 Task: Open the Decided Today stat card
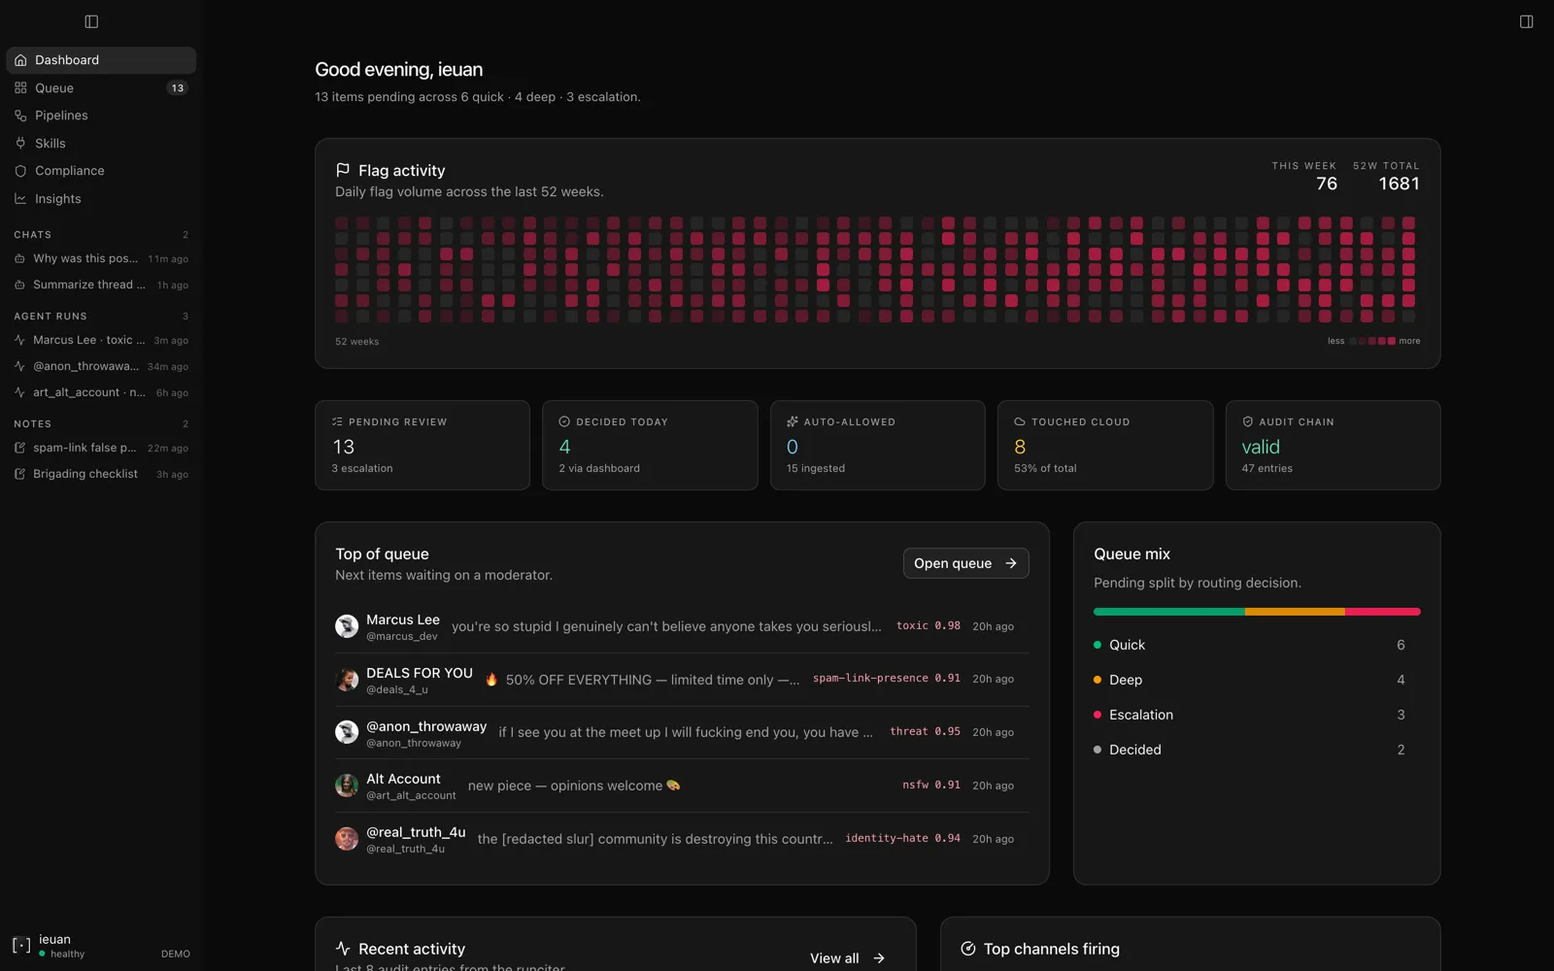coord(650,446)
